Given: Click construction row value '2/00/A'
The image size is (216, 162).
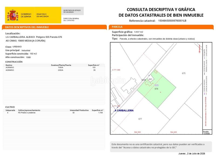Looking at the screenshot, I should click(x=60, y=70).
